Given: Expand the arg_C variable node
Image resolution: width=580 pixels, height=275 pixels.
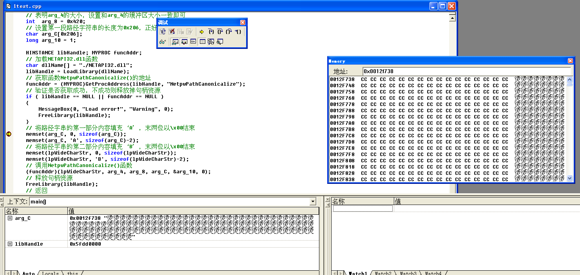Looking at the screenshot, I should [10, 218].
